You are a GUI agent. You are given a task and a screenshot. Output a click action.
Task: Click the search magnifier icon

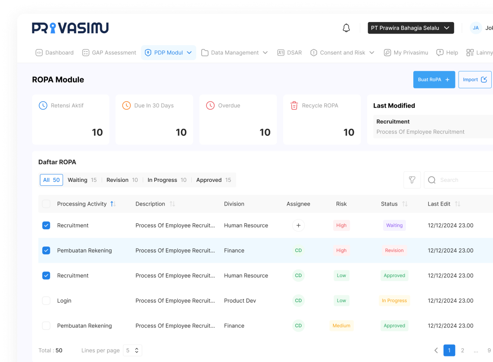(432, 180)
